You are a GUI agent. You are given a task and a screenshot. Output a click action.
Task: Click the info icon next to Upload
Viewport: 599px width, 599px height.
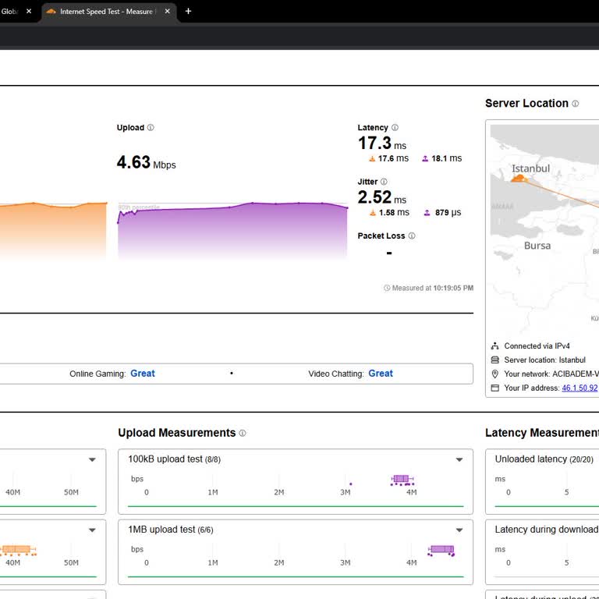click(x=151, y=128)
